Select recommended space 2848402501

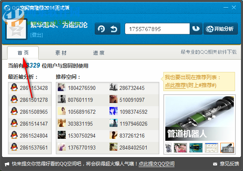point(133,148)
